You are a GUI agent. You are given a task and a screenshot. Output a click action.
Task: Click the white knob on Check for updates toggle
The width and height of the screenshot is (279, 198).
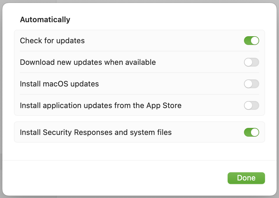click(255, 41)
